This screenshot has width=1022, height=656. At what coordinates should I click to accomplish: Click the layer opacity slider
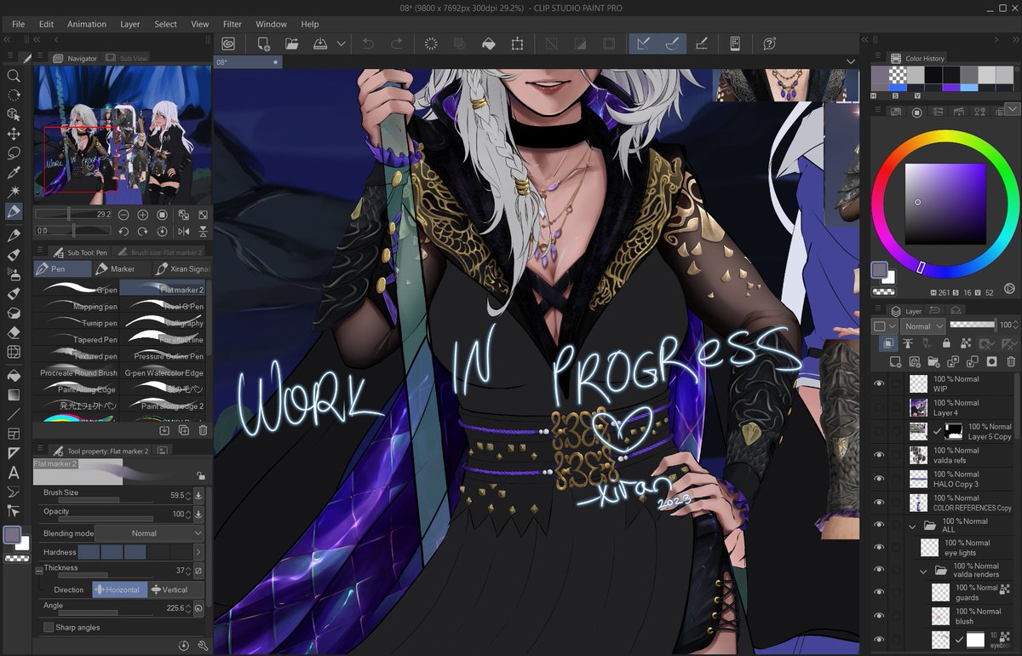[973, 325]
